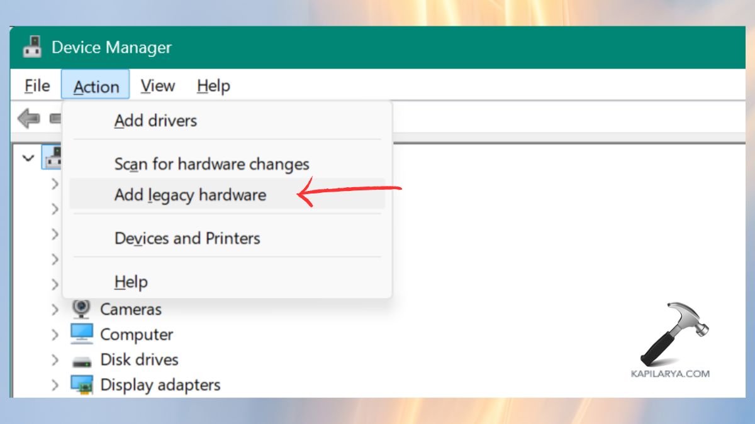Expand the Disk drives category chevron
755x424 pixels.
(x=55, y=359)
